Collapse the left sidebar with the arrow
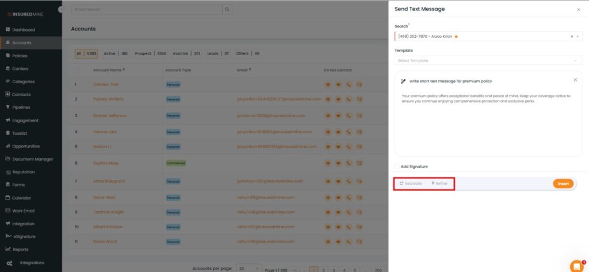This screenshot has width=589, height=272. pos(61,10)
